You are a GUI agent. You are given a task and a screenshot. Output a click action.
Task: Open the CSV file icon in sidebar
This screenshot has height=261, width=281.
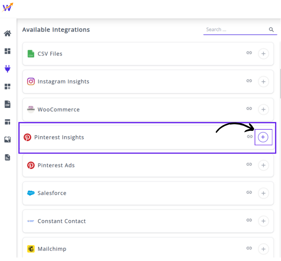(7, 104)
